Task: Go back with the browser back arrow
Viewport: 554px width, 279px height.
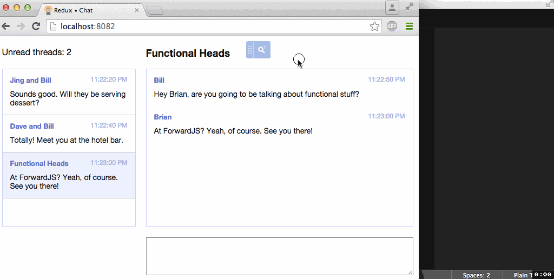Action: (x=5, y=26)
